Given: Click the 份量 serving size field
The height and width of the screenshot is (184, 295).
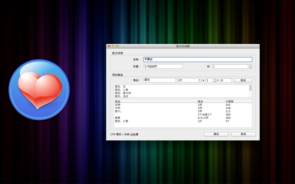Looking at the screenshot, I should [x=163, y=66].
